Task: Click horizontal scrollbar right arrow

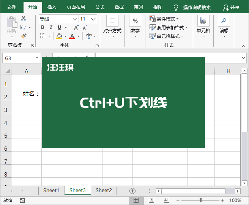Action: (238, 191)
